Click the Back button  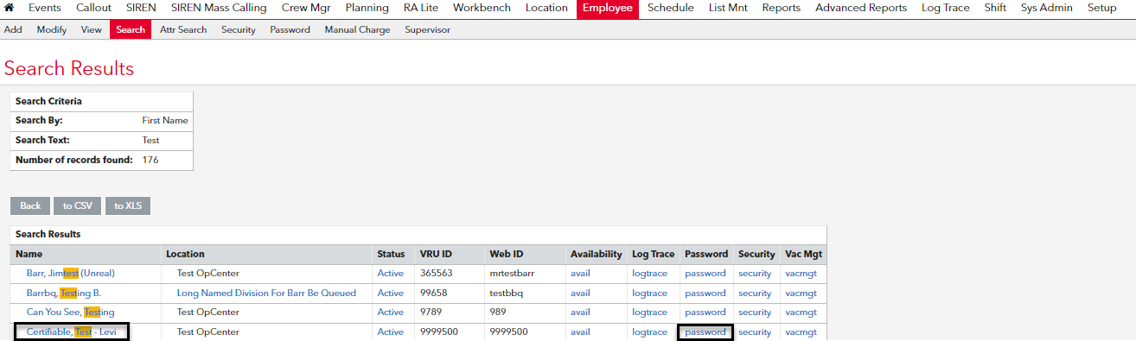click(30, 205)
